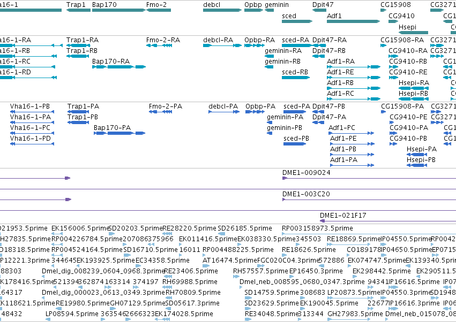456x322 pixels.
Task: Click transcript sced-RB
Action: coord(296,78)
